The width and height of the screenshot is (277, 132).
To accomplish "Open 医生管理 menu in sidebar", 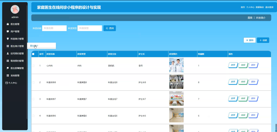I will coord(15,24).
